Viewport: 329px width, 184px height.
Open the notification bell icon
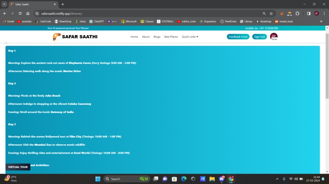tap(323, 179)
